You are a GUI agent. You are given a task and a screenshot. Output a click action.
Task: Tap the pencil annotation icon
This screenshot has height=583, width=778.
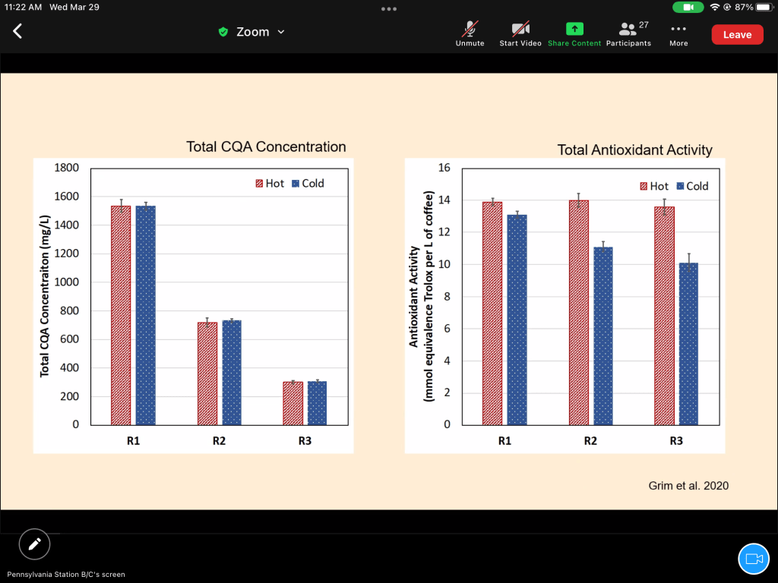coord(34,544)
